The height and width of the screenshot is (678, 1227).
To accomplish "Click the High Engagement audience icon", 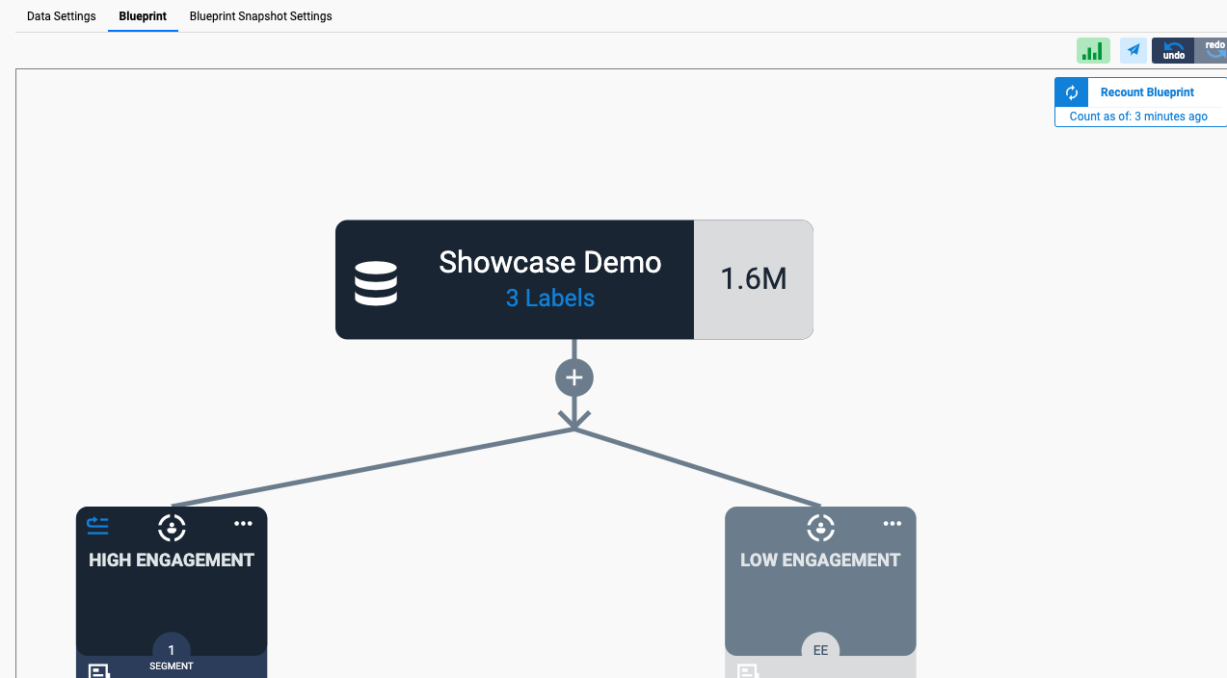I will click(172, 527).
